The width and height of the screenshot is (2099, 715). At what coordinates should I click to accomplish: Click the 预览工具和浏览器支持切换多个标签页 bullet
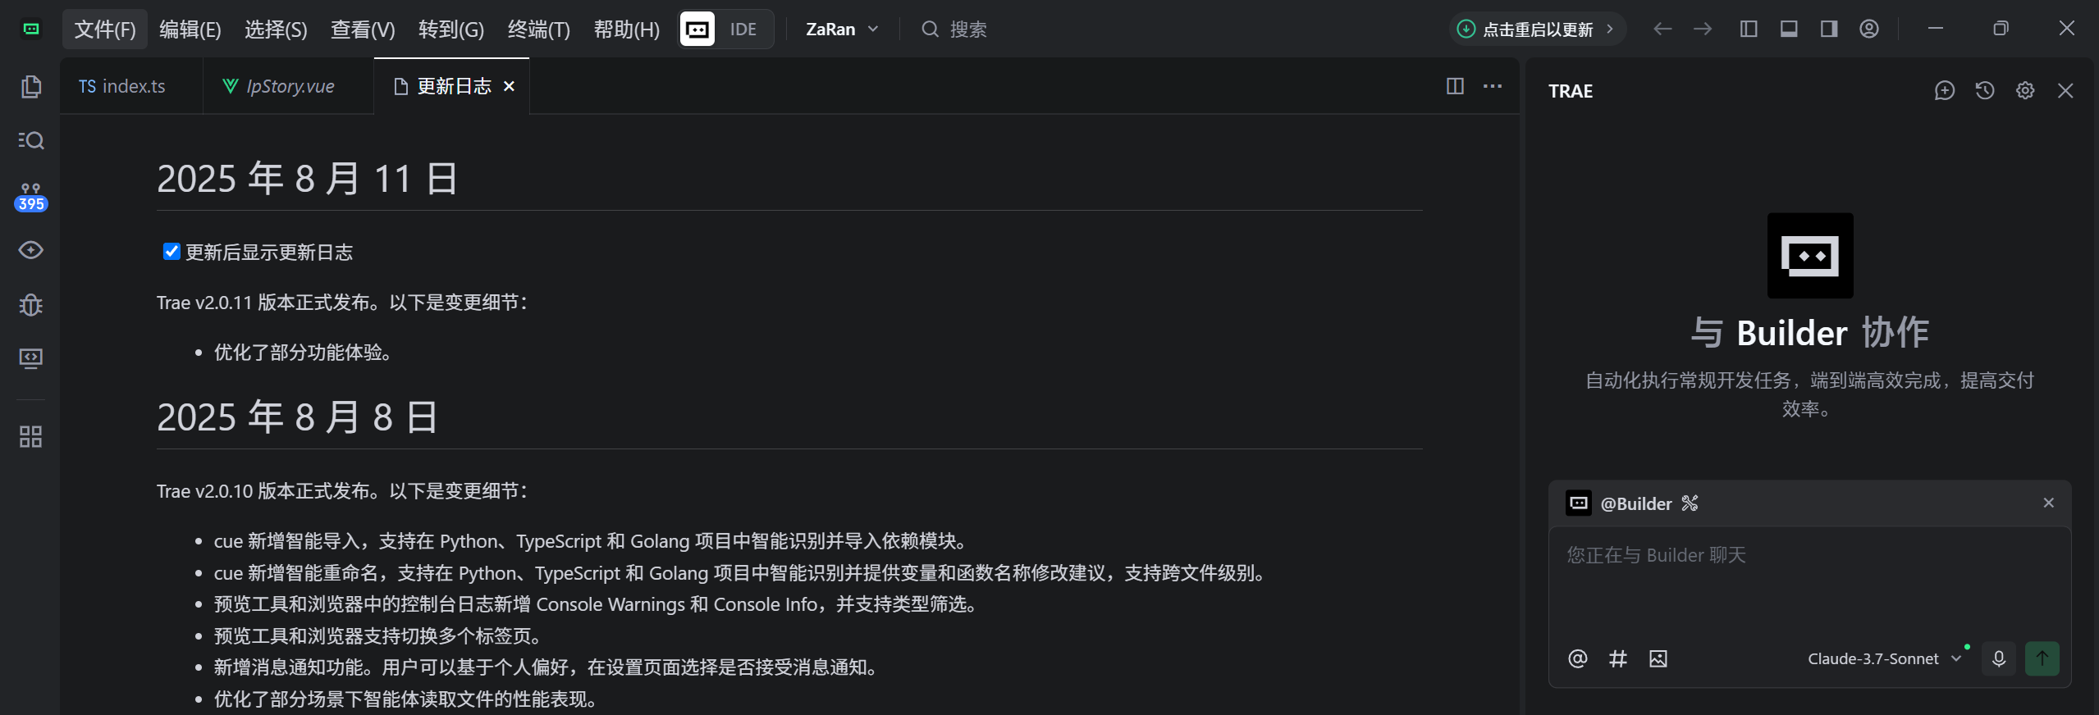pyautogui.click(x=377, y=636)
